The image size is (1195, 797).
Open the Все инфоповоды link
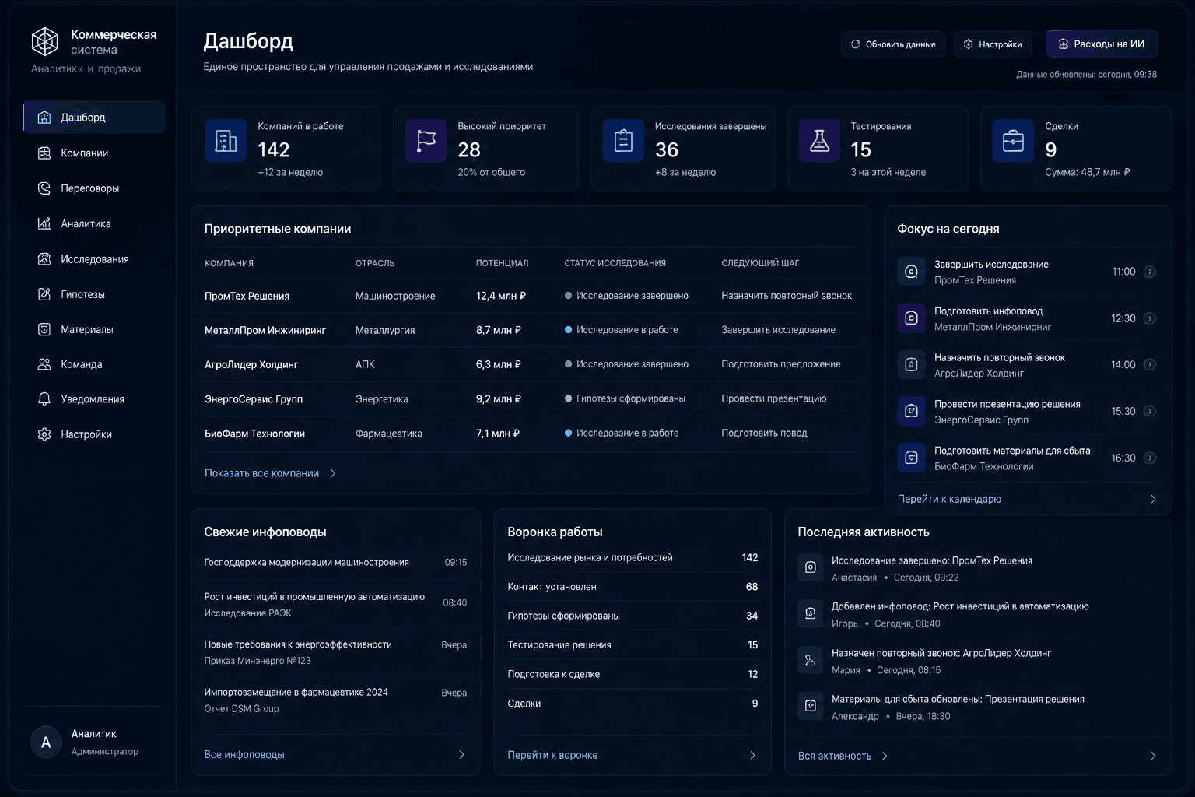click(x=244, y=755)
